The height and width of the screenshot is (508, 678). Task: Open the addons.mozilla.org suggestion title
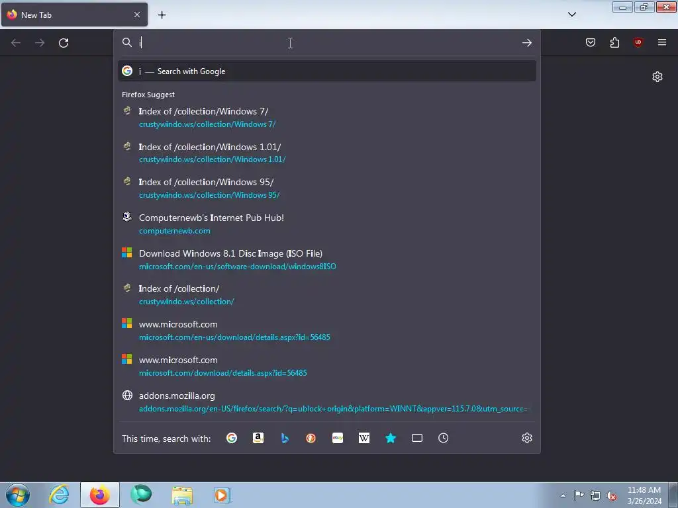tap(177, 396)
